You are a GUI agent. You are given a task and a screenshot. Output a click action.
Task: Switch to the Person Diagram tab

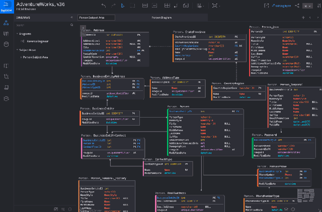[162, 18]
